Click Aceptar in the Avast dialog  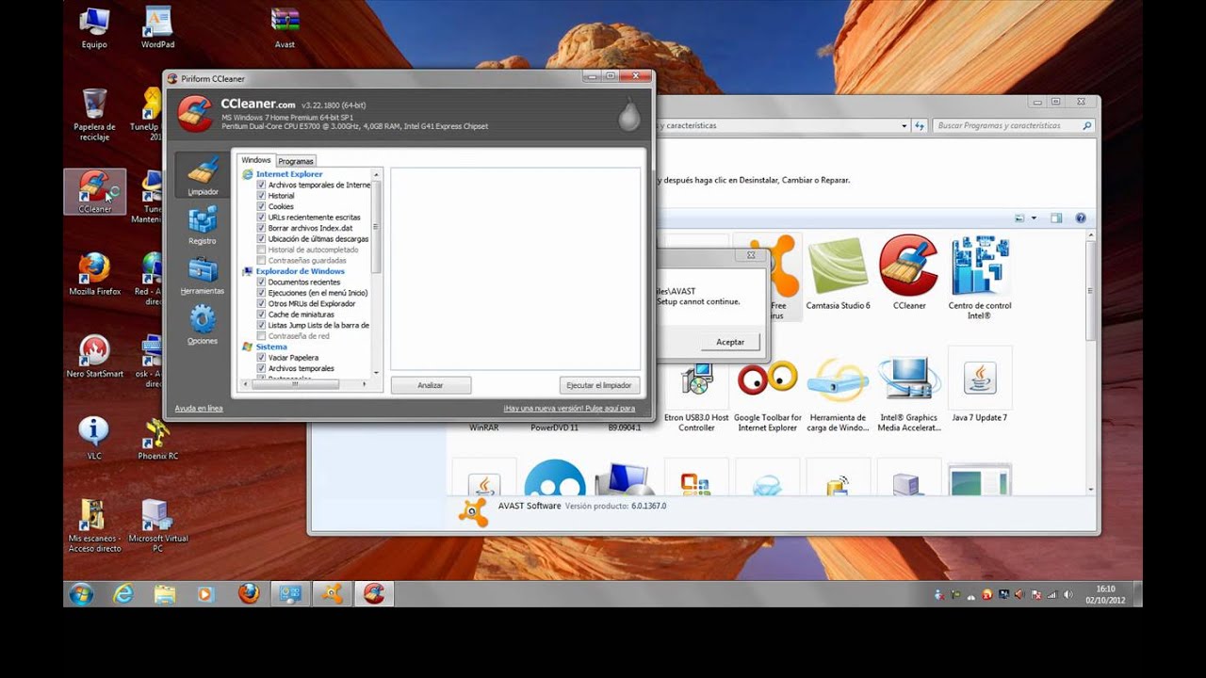pyautogui.click(x=730, y=342)
